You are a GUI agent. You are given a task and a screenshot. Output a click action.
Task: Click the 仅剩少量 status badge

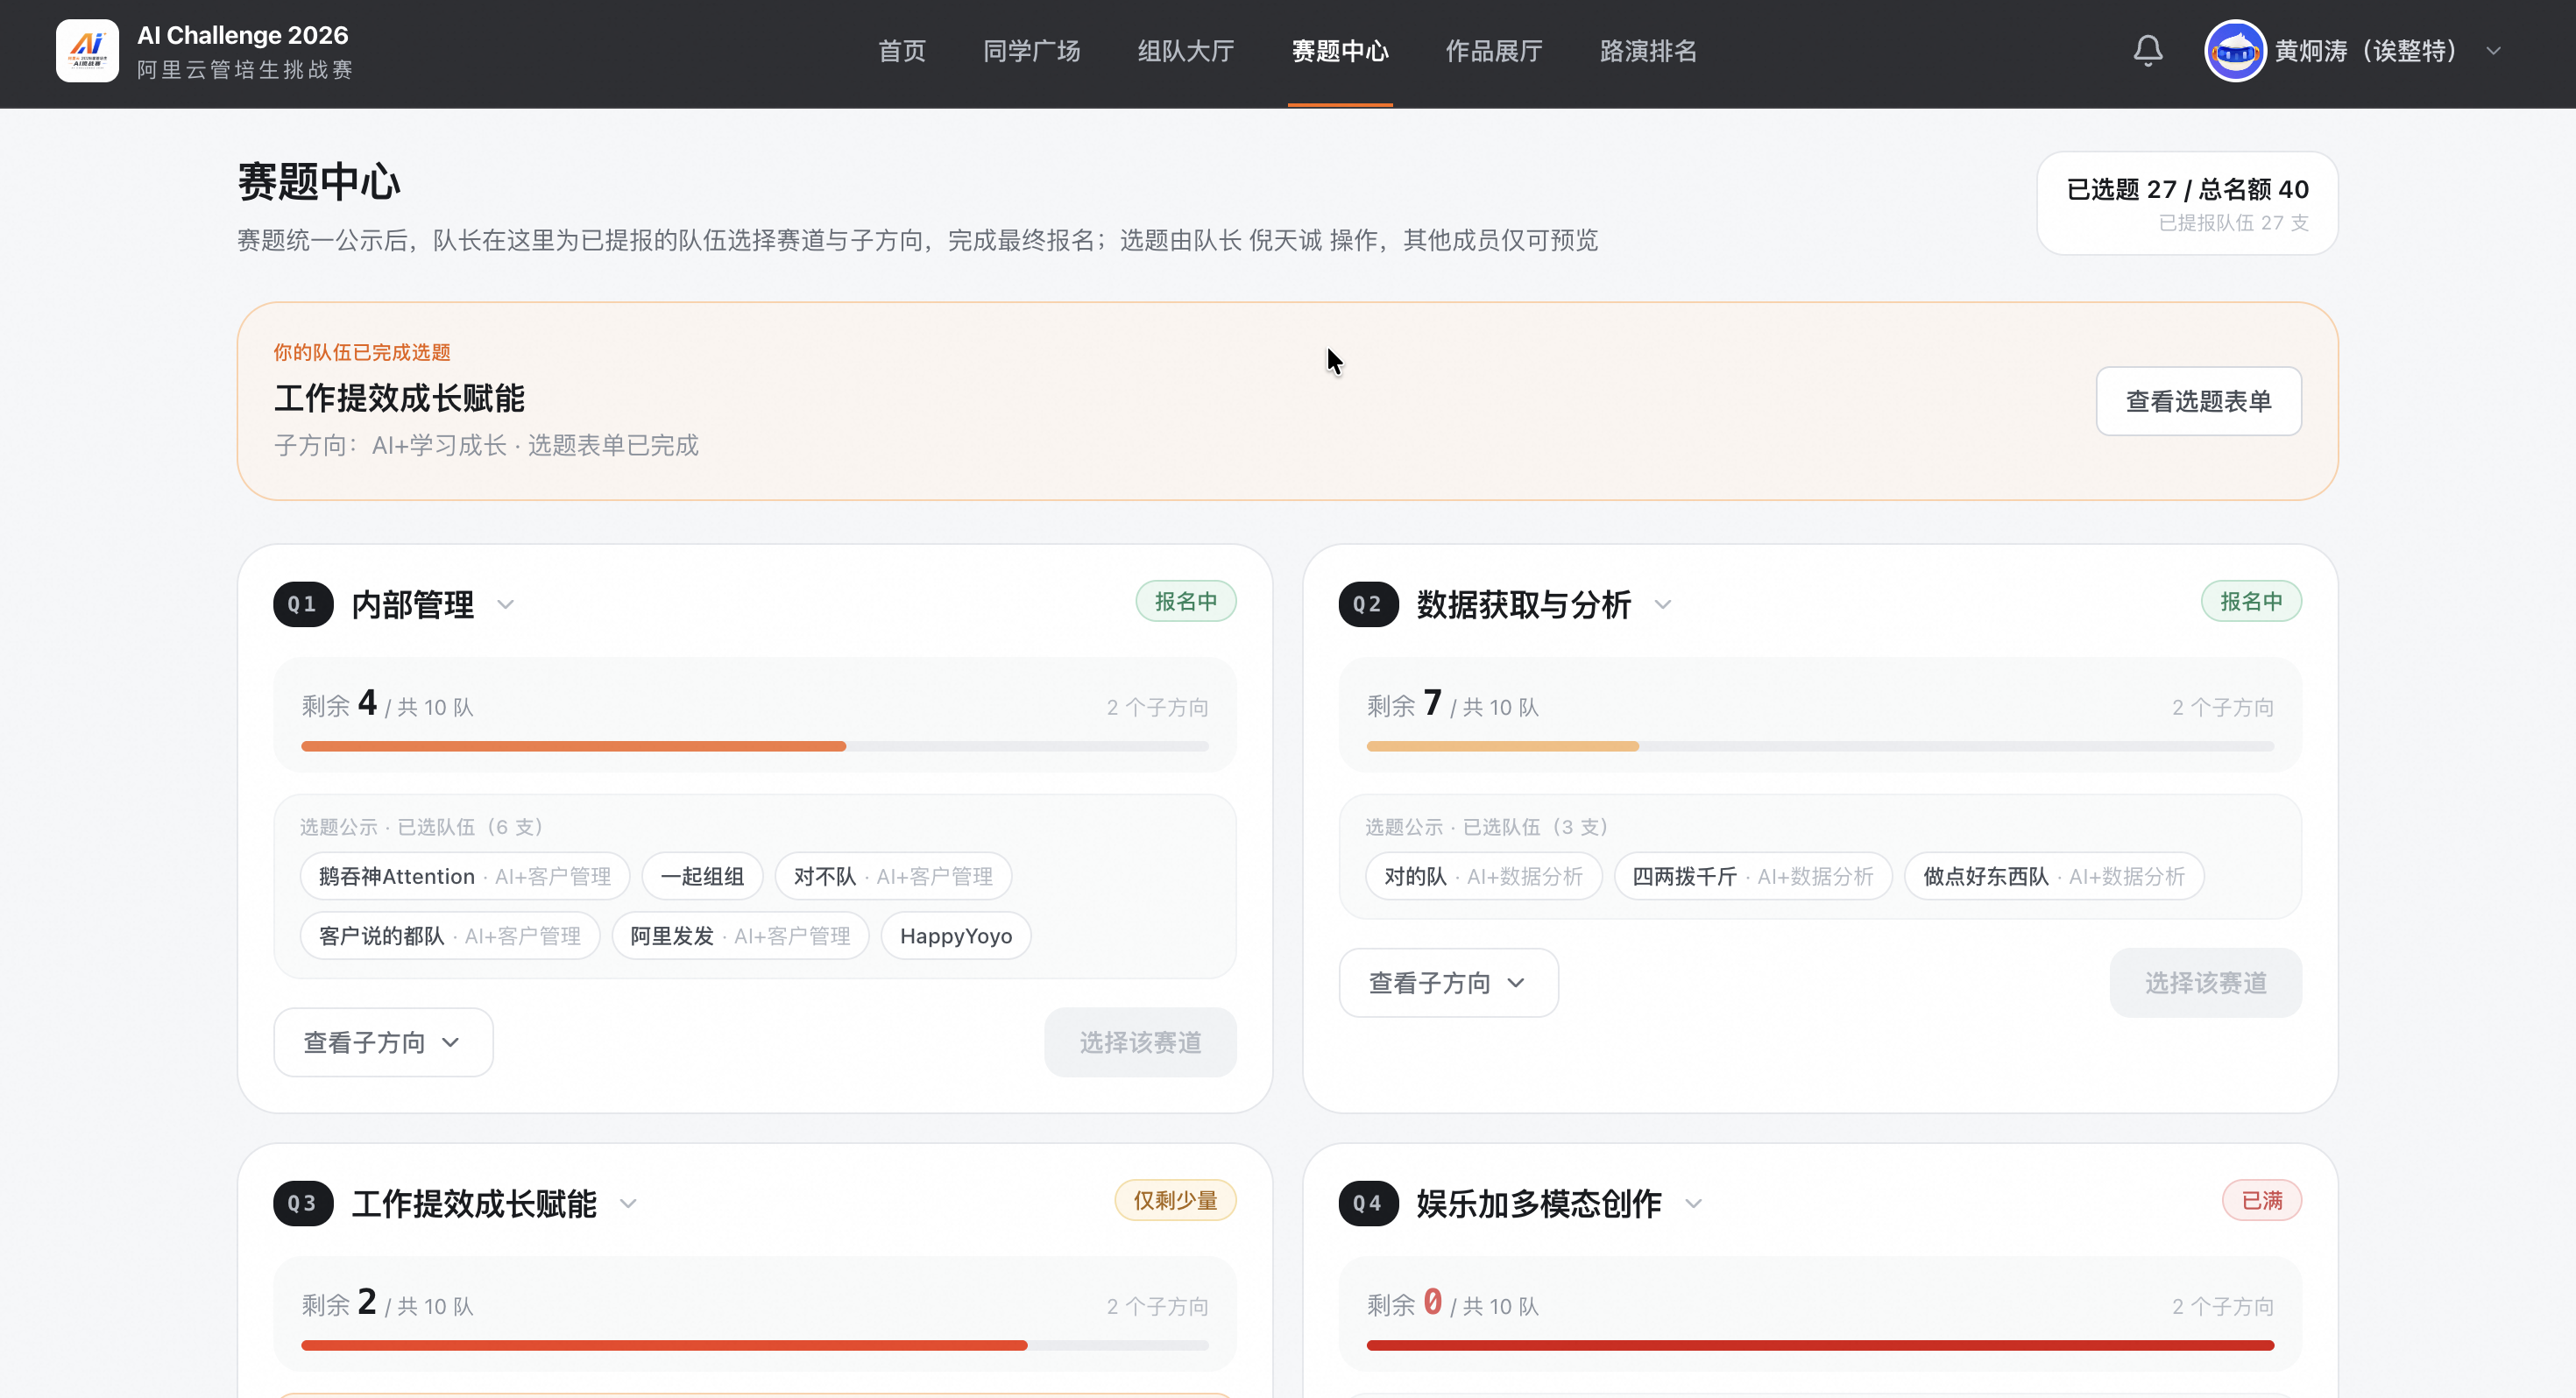click(1175, 1200)
